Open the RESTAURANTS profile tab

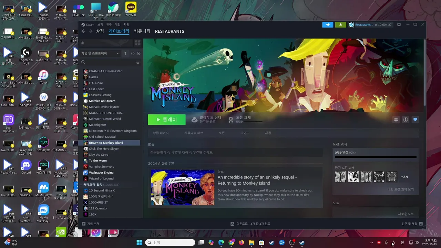pos(170,31)
